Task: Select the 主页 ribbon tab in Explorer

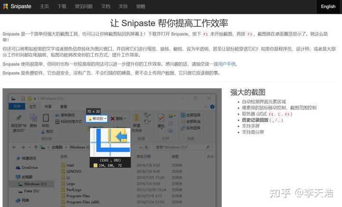Action: [33, 106]
